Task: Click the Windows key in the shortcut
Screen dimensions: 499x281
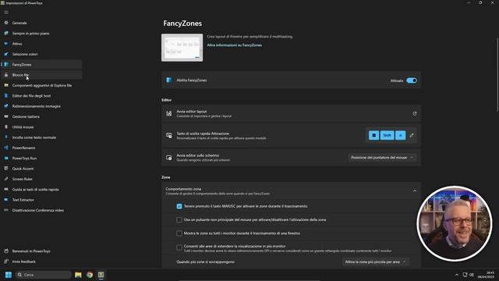Action: [374, 135]
